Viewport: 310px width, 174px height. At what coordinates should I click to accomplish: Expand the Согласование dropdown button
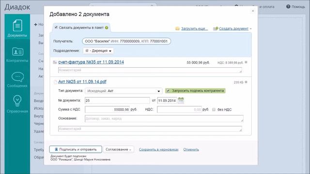118,149
